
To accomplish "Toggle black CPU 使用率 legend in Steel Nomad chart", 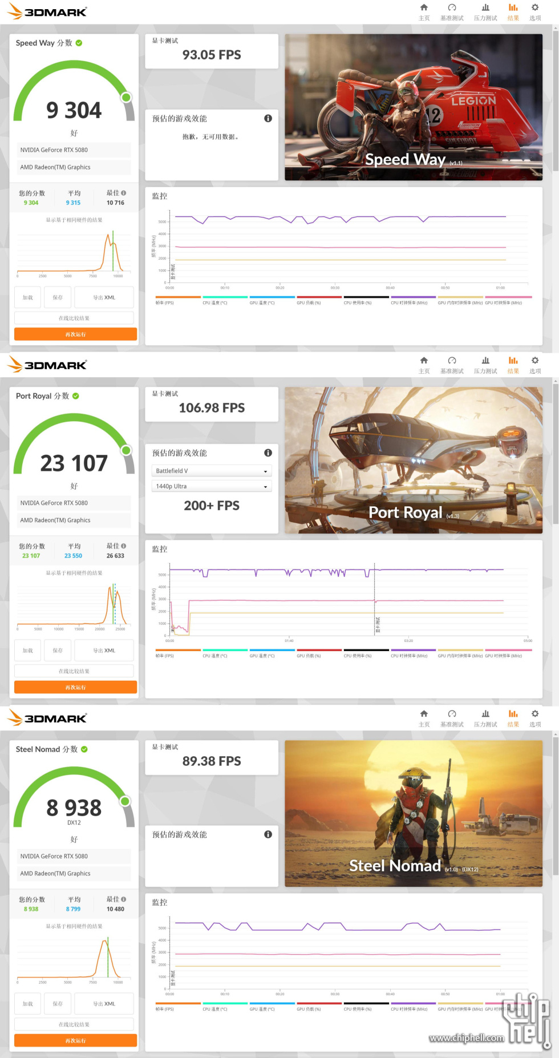I will tap(366, 1007).
